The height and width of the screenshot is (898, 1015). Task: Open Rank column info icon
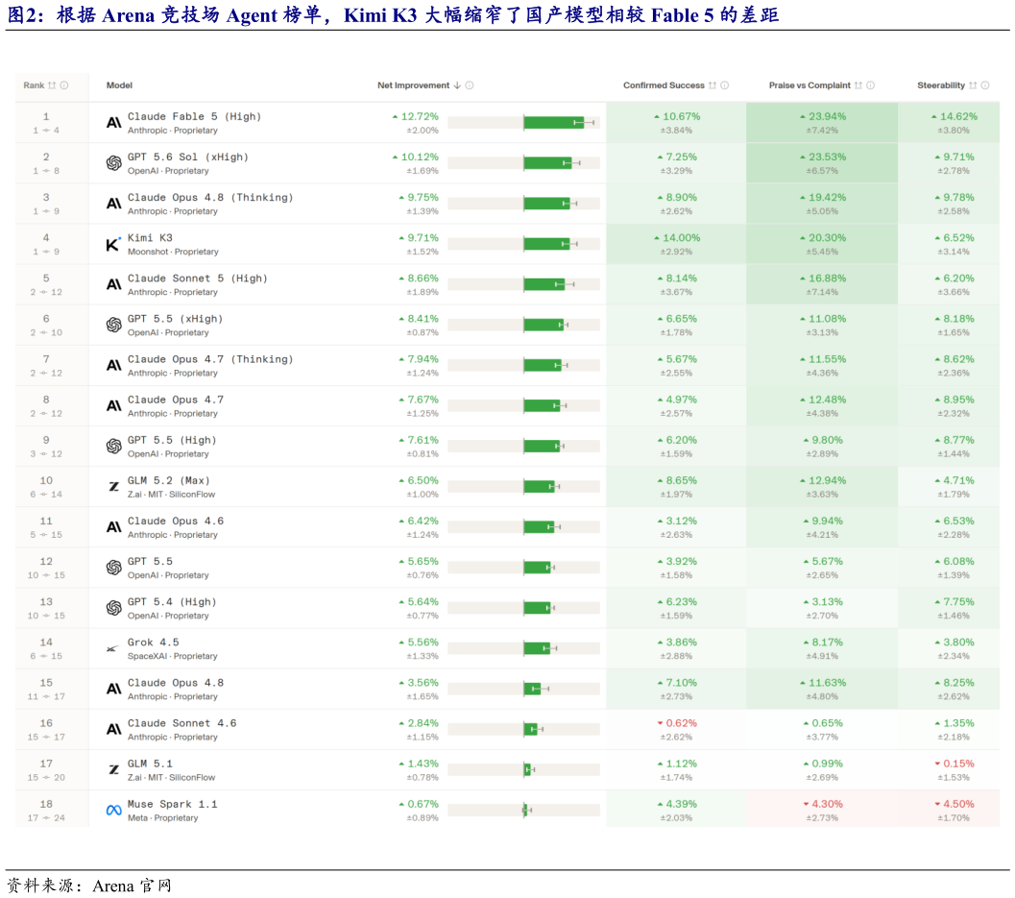tap(64, 85)
